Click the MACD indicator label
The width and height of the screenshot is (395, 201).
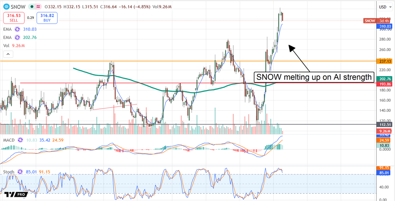[x=8, y=140]
